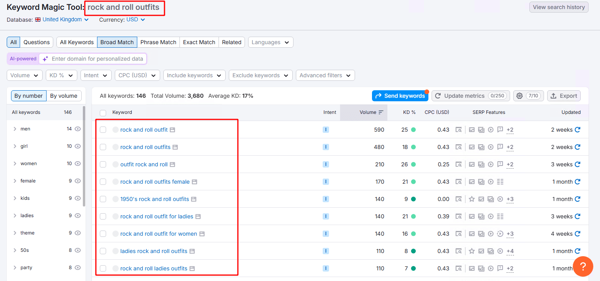Open table settings gear 7/10

pyautogui.click(x=528, y=96)
